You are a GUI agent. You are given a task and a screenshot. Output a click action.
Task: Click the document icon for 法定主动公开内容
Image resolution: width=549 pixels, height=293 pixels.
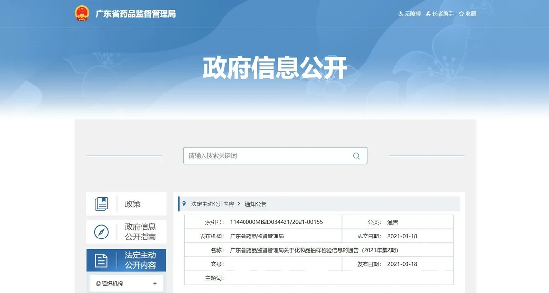tap(102, 260)
